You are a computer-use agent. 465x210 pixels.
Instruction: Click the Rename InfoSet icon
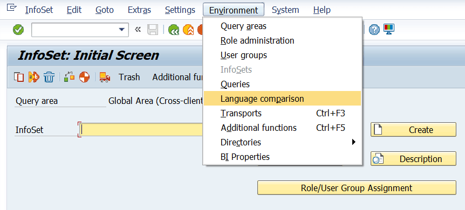34,78
